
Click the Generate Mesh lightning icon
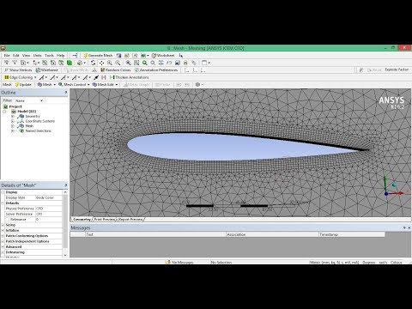[x=86, y=56]
